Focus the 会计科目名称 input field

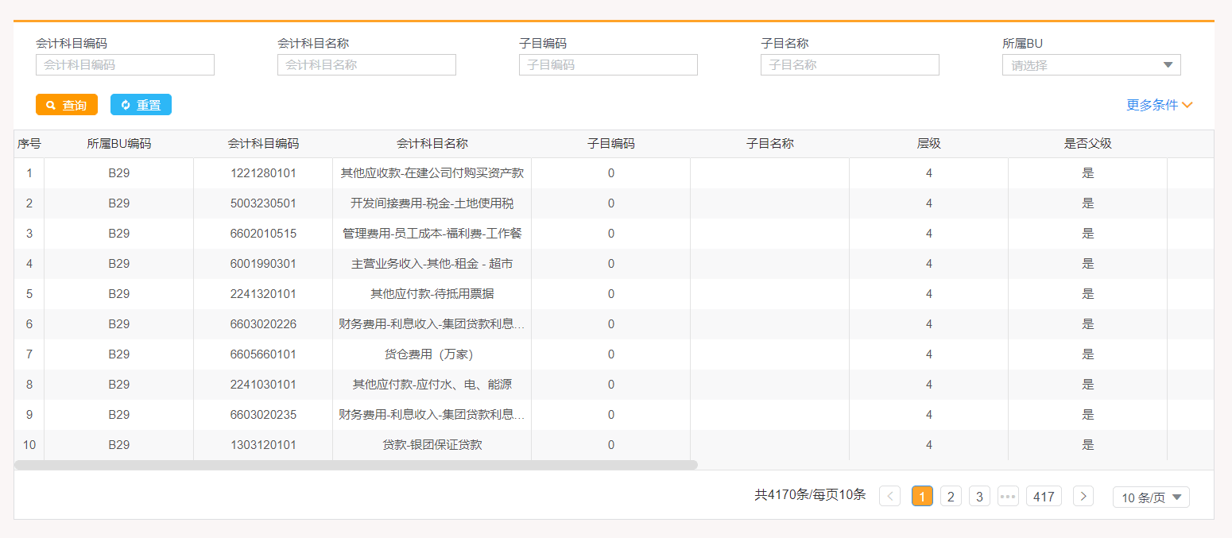click(366, 65)
